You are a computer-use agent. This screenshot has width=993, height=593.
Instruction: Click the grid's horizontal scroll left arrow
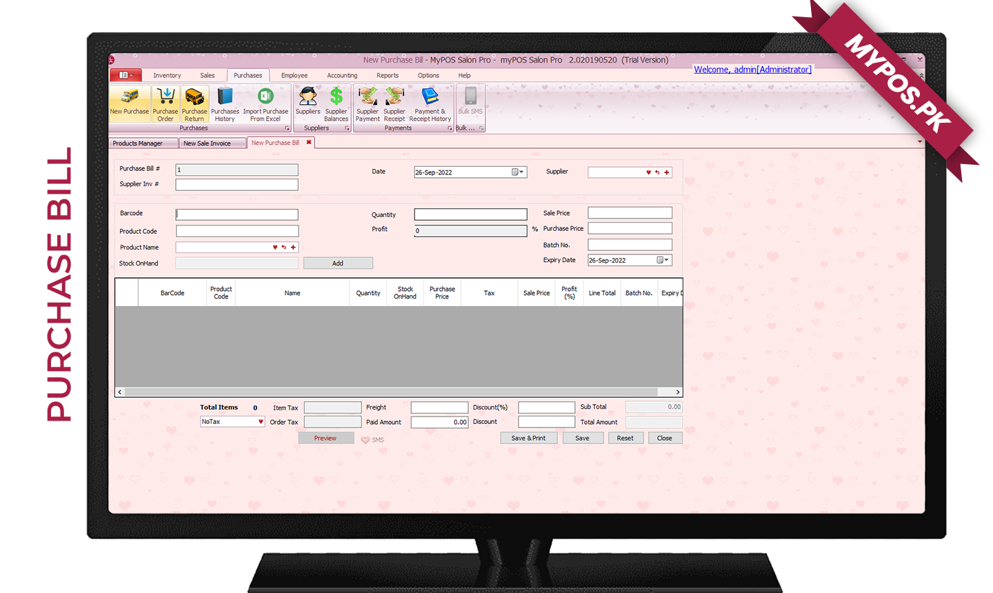pyautogui.click(x=120, y=392)
